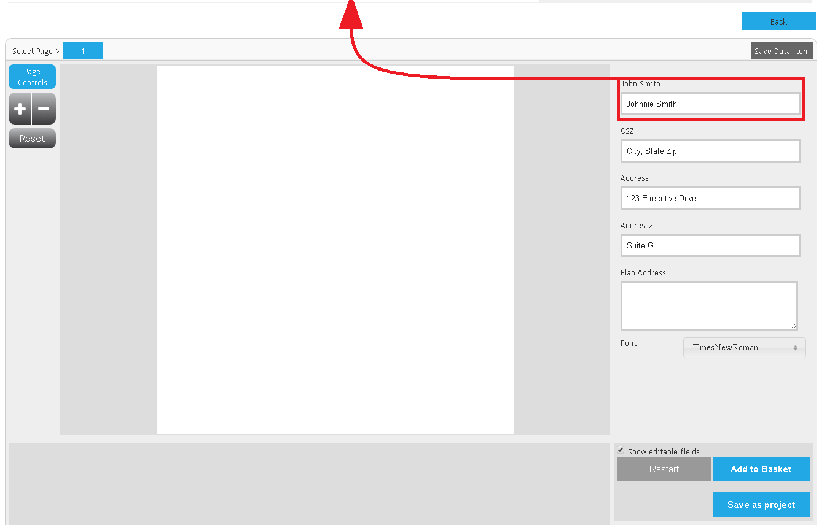Zoom out with the minus icon
Image resolution: width=819 pixels, height=525 pixels.
click(44, 109)
